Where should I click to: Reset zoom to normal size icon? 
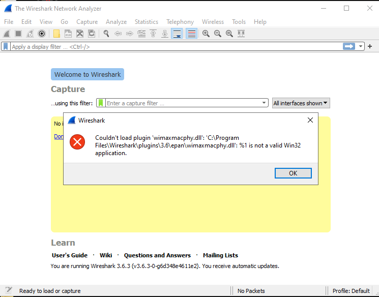click(x=229, y=34)
